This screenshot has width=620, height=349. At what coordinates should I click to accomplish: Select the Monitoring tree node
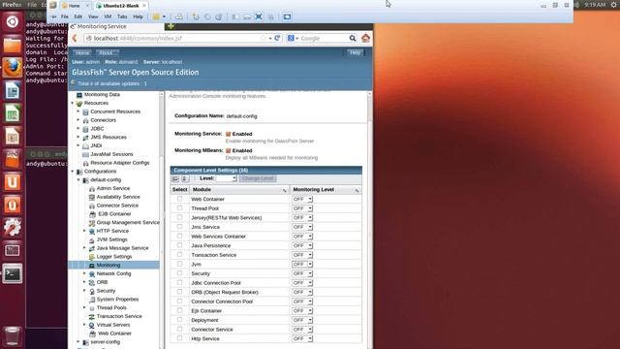pyautogui.click(x=108, y=265)
